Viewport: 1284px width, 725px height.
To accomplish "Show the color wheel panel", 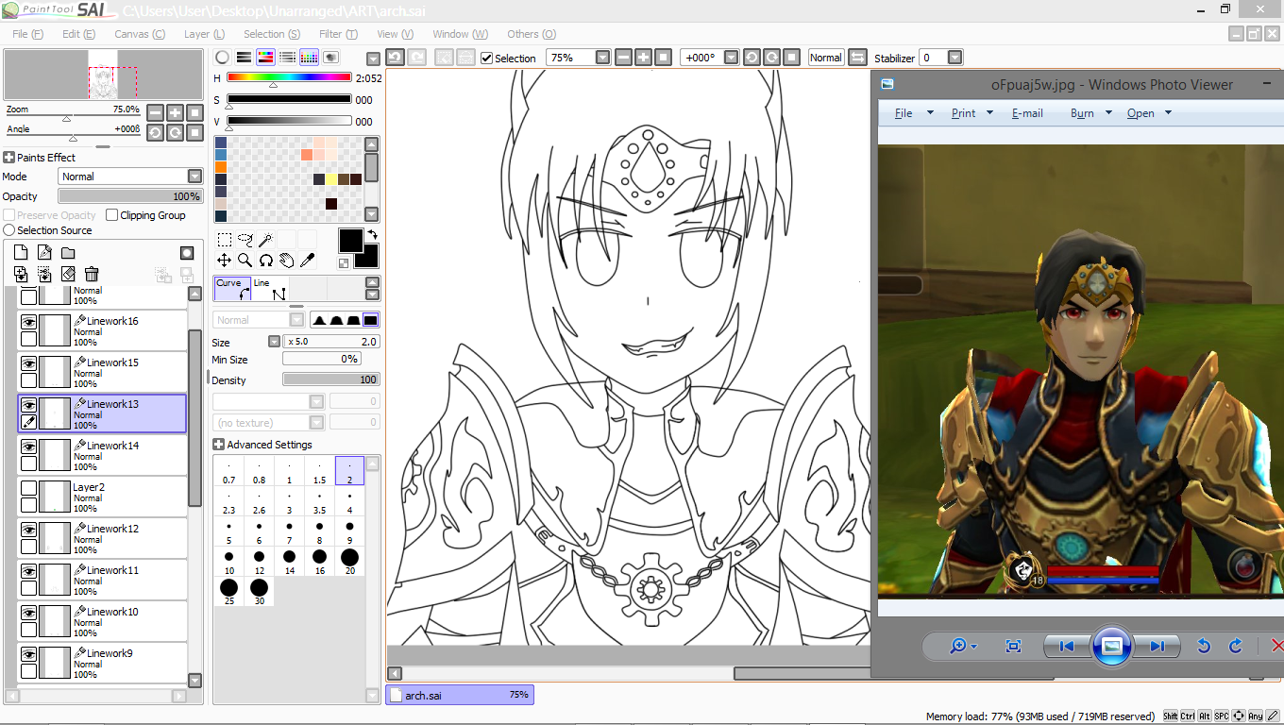I will coord(222,58).
